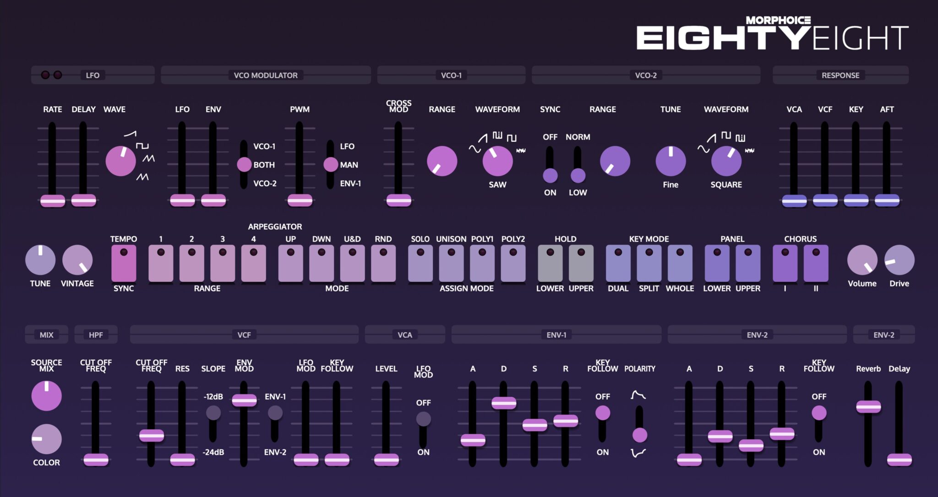
Task: Toggle the VCO modulator VCO-1/BOTH/VCO-2 switch
Action: coord(244,164)
